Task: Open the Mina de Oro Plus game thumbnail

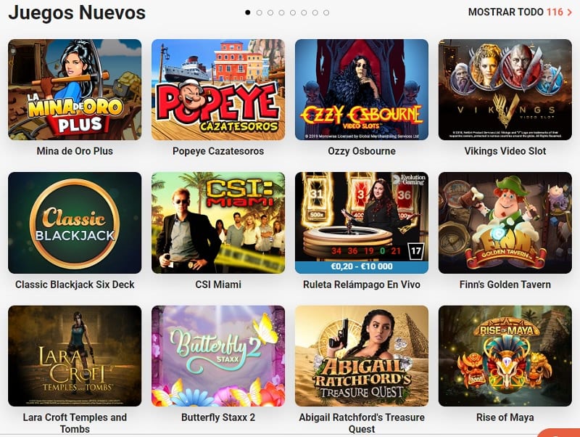Action: [x=75, y=89]
